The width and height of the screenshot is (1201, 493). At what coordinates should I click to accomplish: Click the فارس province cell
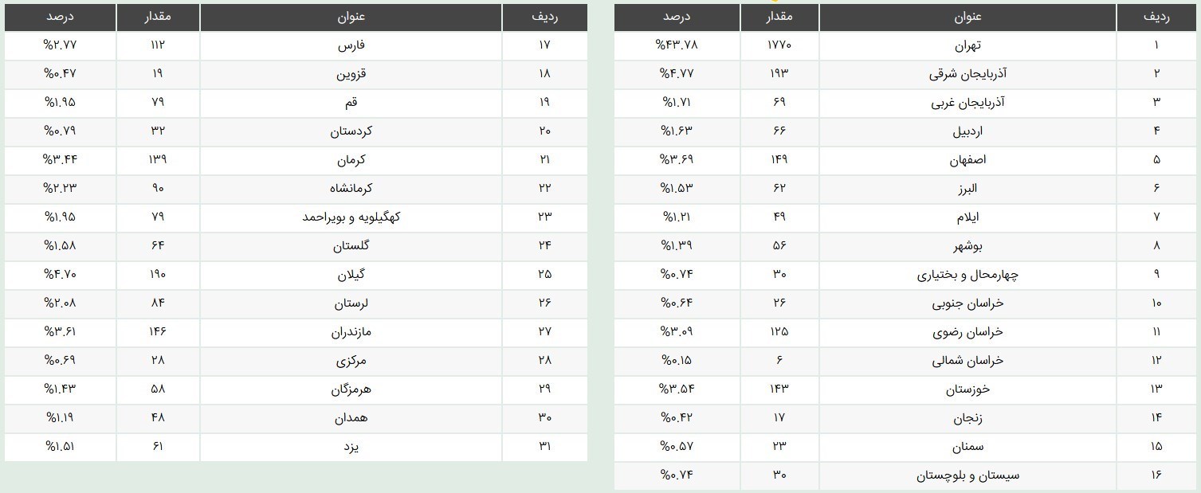coord(351,45)
